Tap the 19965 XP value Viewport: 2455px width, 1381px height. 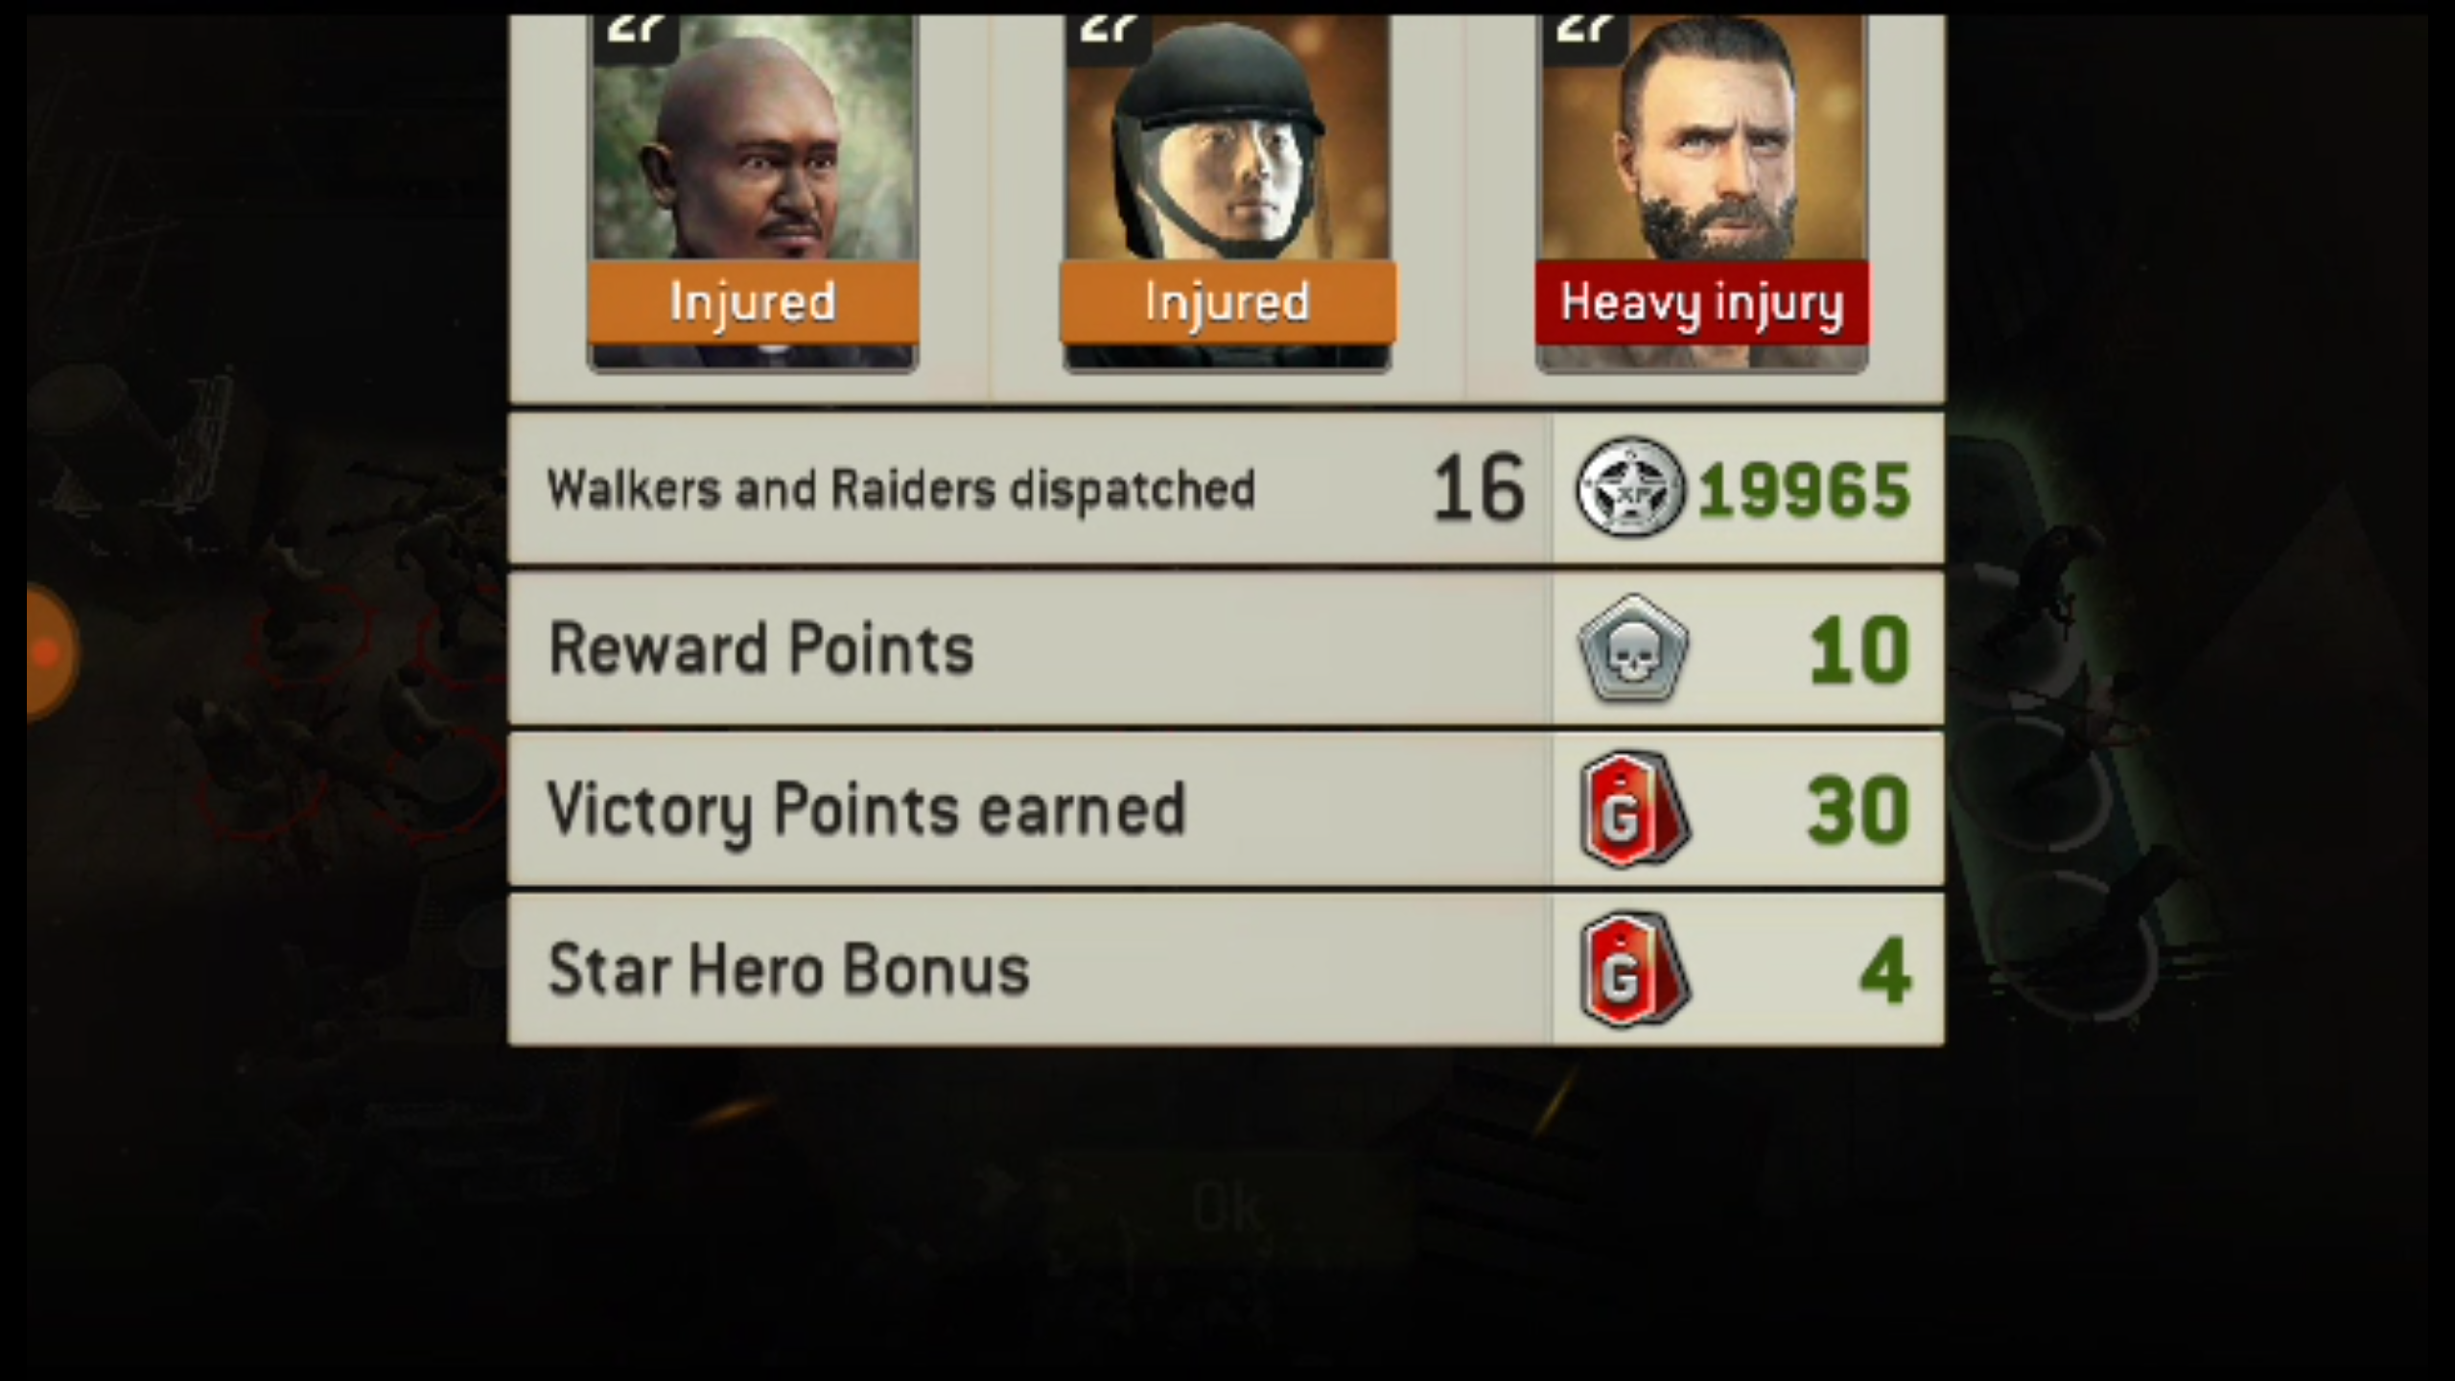1804,490
